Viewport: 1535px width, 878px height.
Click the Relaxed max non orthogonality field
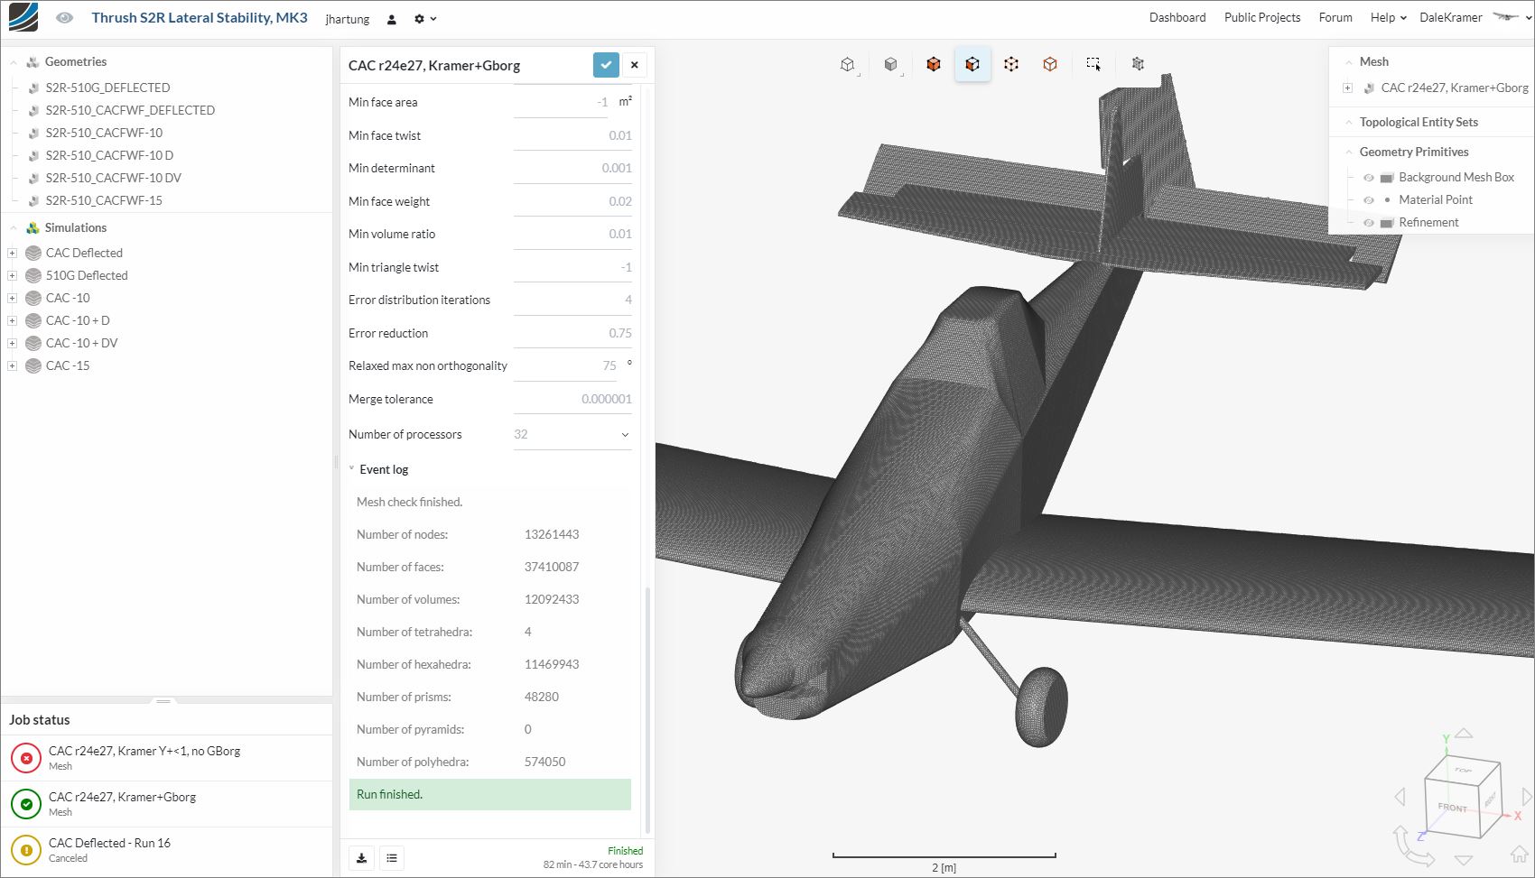pos(565,365)
